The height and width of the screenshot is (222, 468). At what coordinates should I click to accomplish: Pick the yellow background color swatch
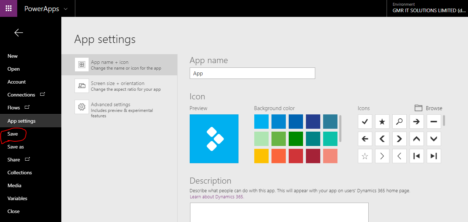click(x=261, y=156)
